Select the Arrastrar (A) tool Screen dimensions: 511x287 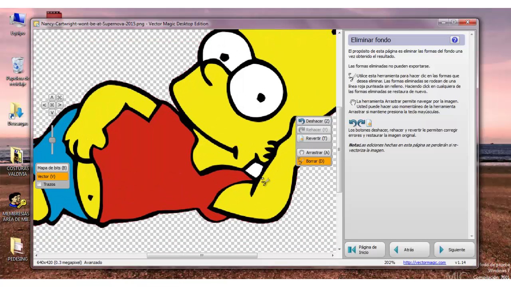click(x=314, y=153)
